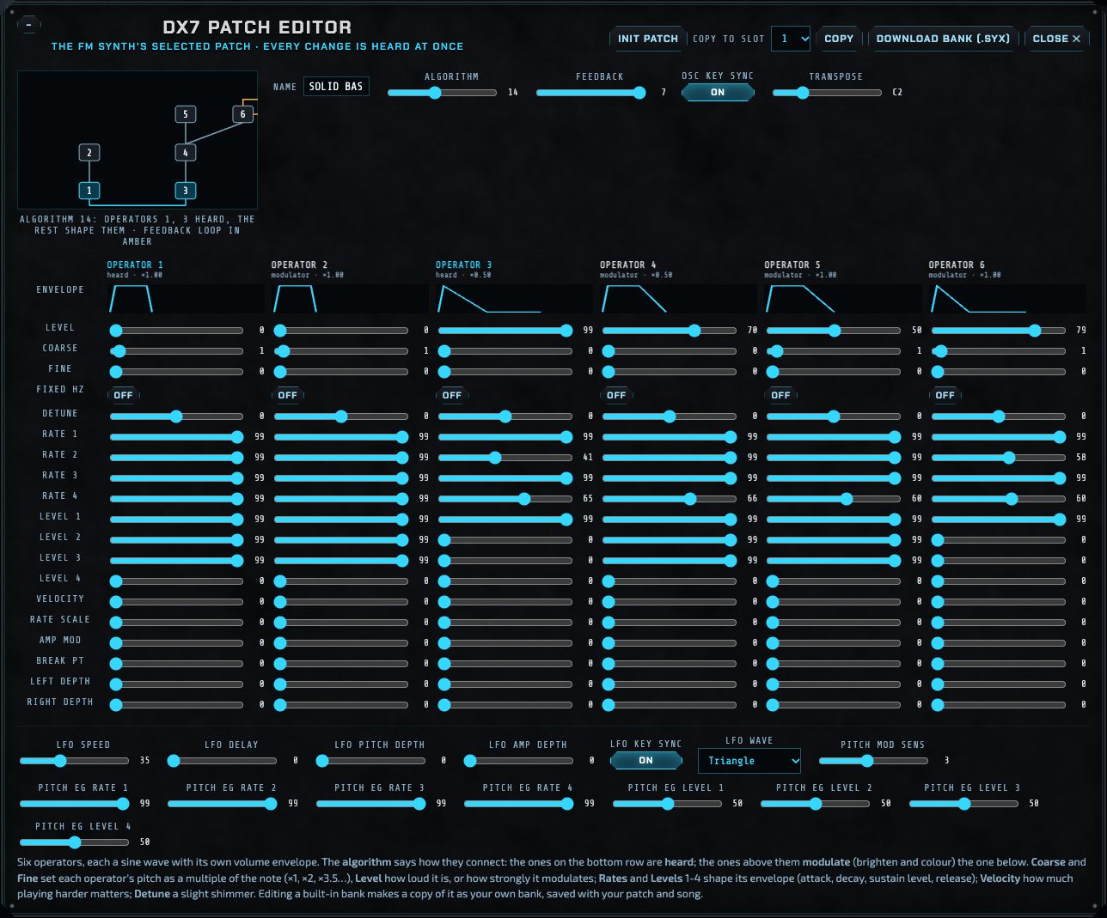Image resolution: width=1107 pixels, height=918 pixels.
Task: Toggle OSC Key Sync ON switch
Action: [718, 92]
